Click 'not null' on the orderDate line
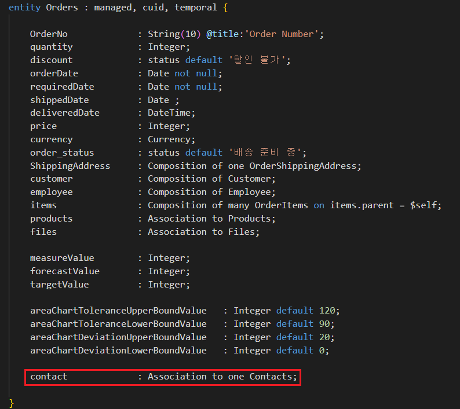 tap(196, 73)
